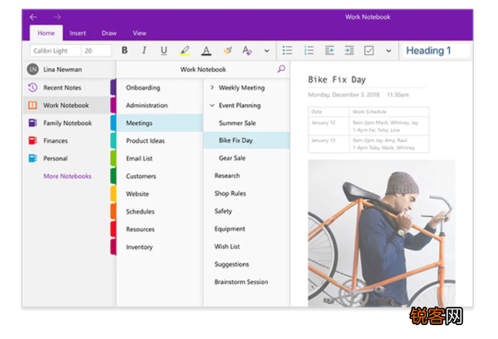Select the Bike Fix Day page
The image size is (498, 339).
point(247,141)
